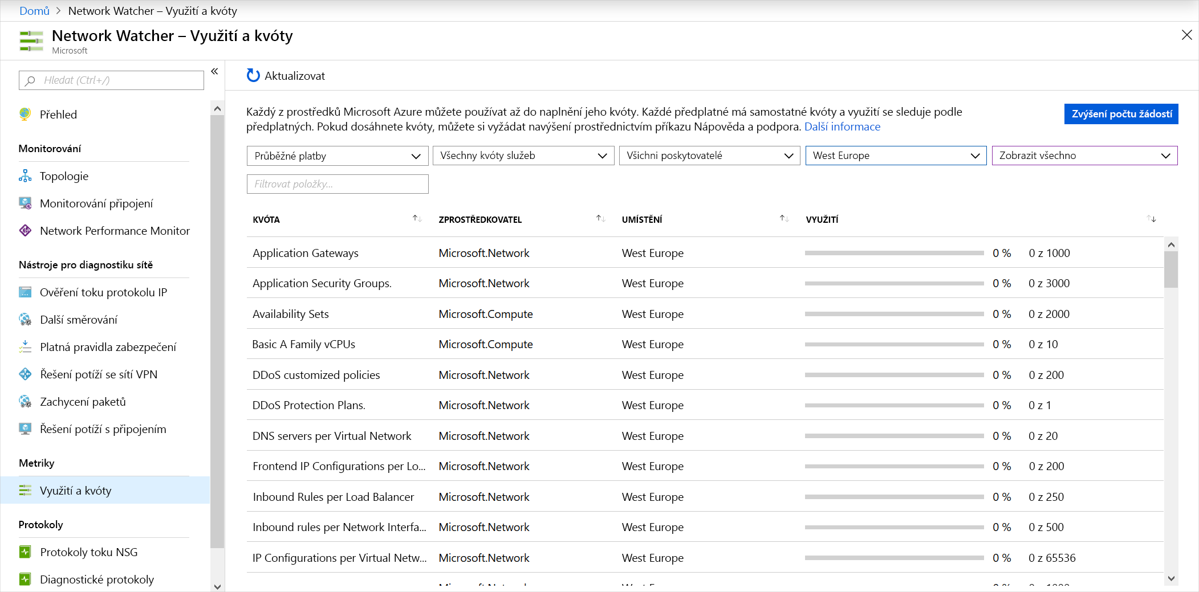Select Zachycení paketů menu item
Viewport: 1199px width, 592px height.
point(83,402)
